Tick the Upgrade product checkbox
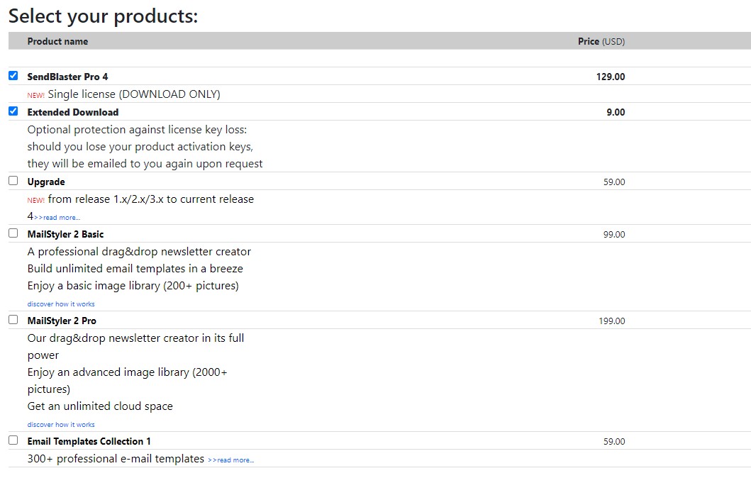Screen dimensions: 751x478 tap(13, 181)
